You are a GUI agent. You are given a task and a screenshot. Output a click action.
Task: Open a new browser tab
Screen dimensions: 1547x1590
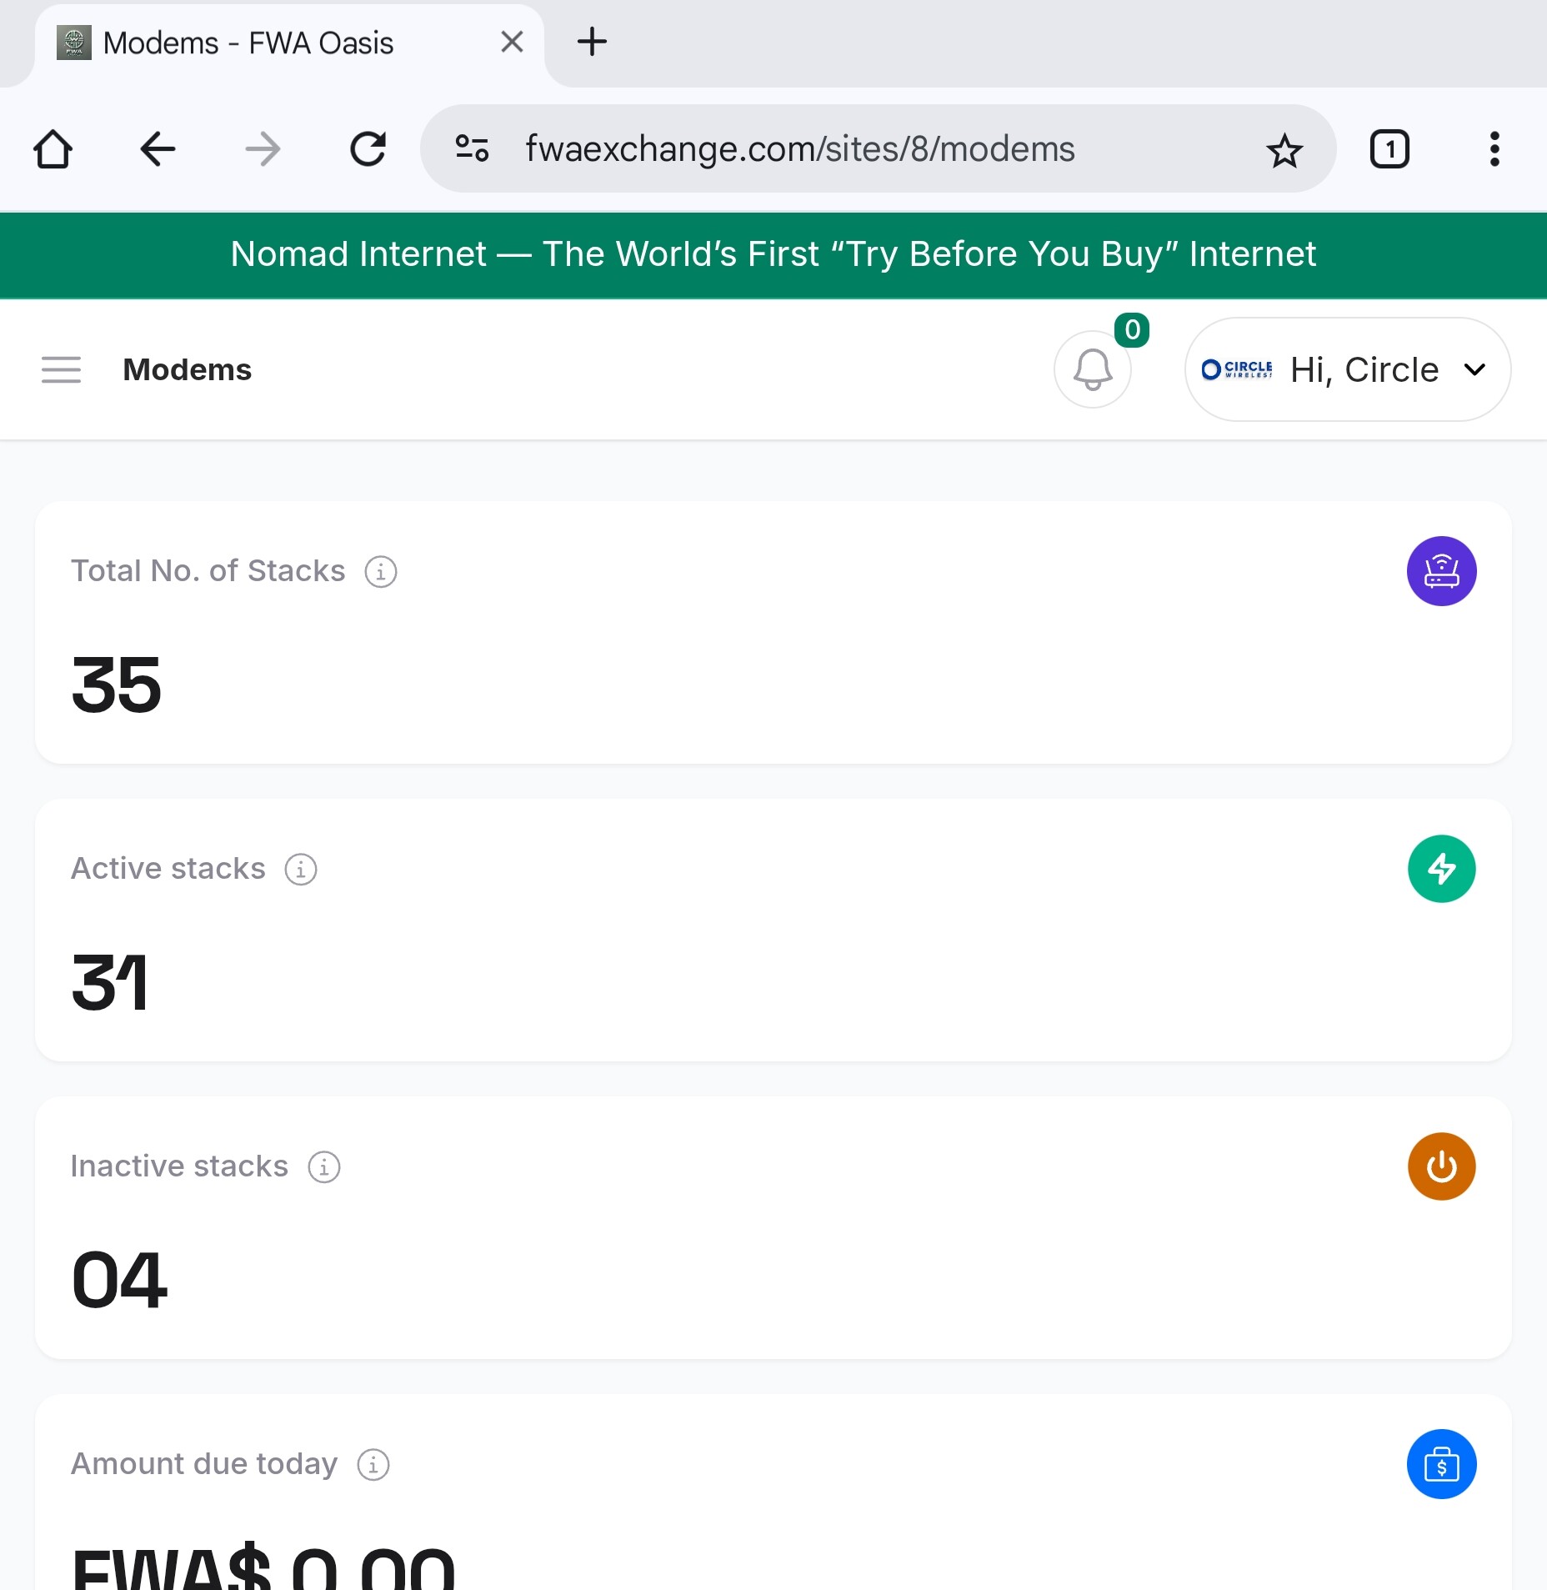pos(592,42)
